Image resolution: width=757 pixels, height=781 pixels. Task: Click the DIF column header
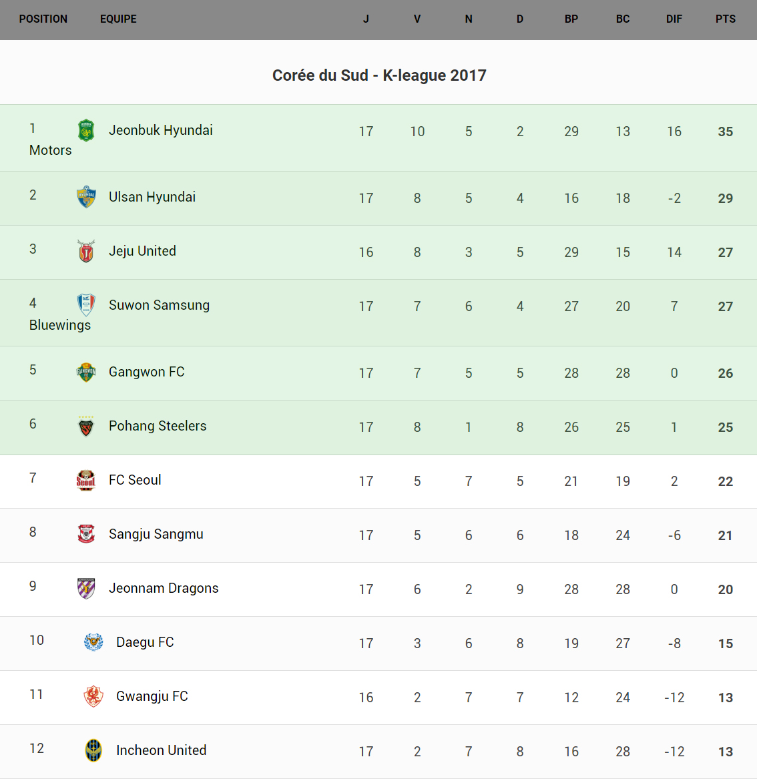(674, 19)
